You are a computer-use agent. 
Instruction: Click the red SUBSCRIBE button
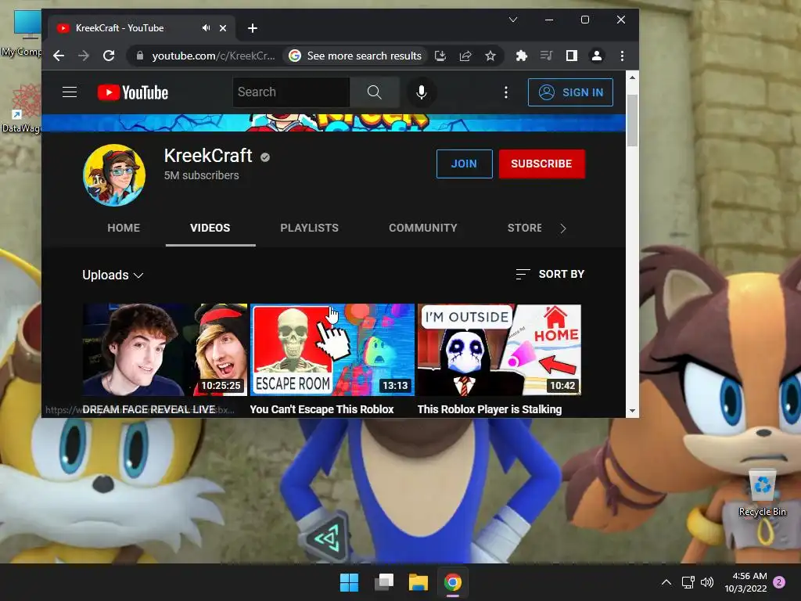click(x=541, y=164)
